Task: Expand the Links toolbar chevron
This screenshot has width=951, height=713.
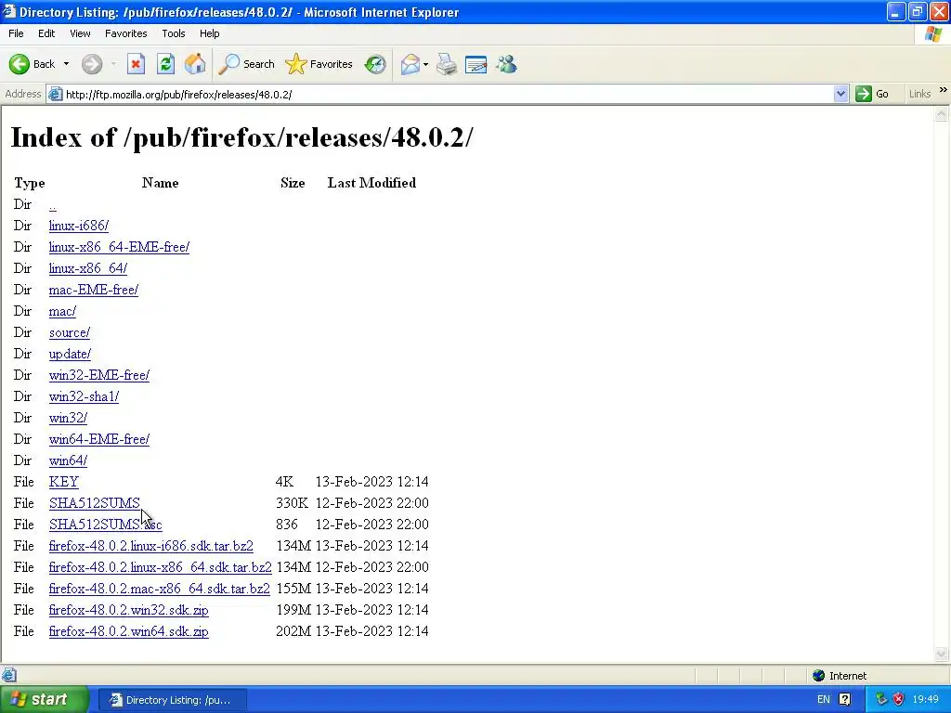Action: (x=943, y=91)
